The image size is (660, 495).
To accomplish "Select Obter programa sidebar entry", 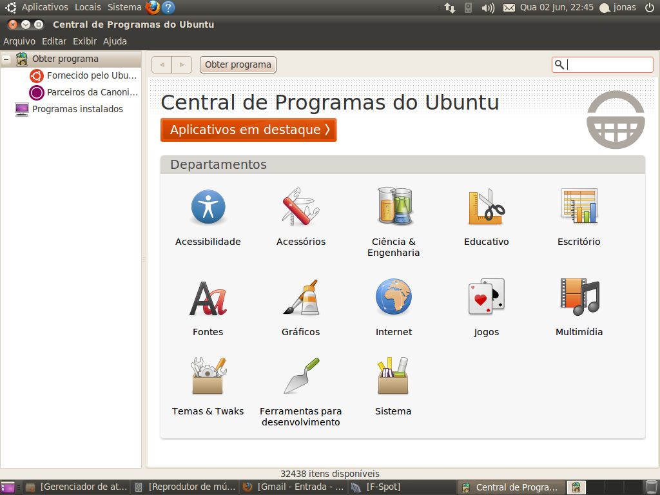I will [71, 59].
